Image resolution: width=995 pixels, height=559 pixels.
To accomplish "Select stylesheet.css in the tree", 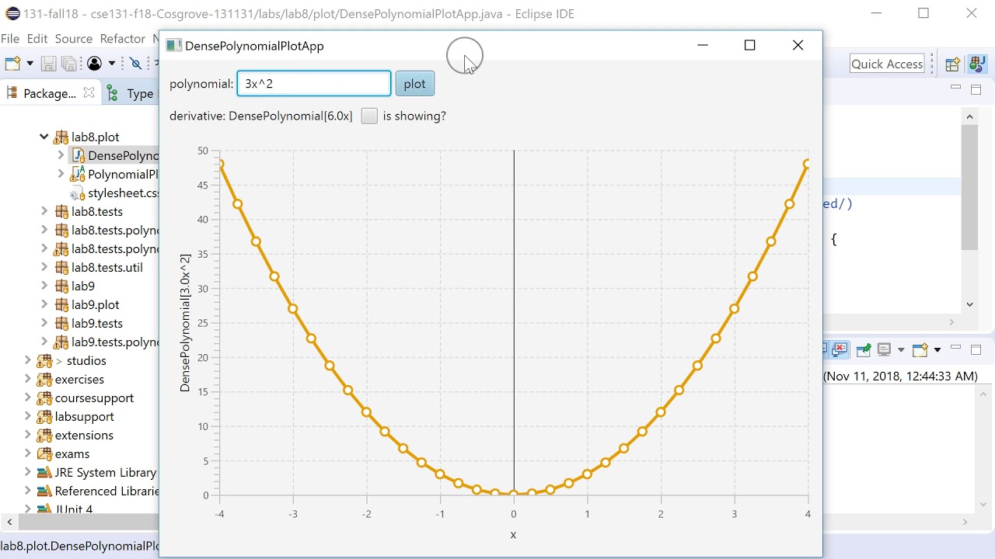I will point(123,193).
